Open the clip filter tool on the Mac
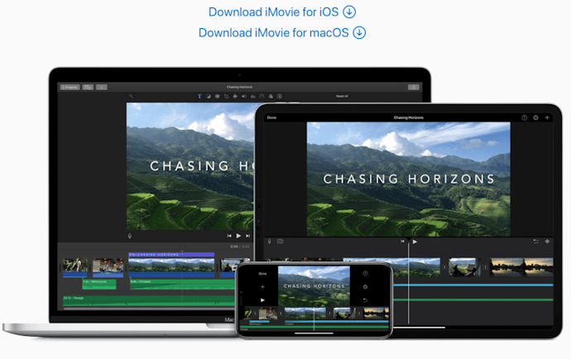 click(x=271, y=97)
